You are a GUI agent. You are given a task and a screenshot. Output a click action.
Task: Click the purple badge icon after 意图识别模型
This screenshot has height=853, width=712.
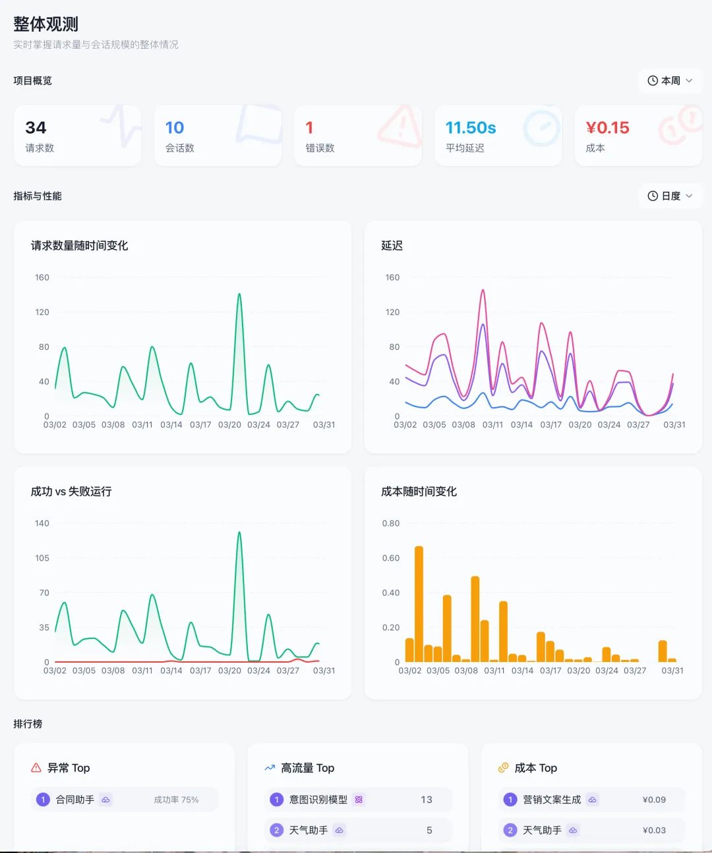tap(358, 799)
